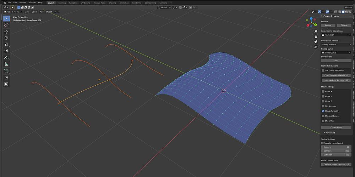Open overlays options dropdown arrow
Viewport: 355px width, 177px height.
tap(331, 12)
